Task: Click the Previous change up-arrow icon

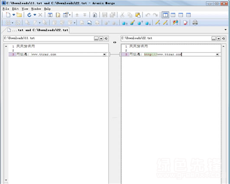Action: (x=77, y=15)
